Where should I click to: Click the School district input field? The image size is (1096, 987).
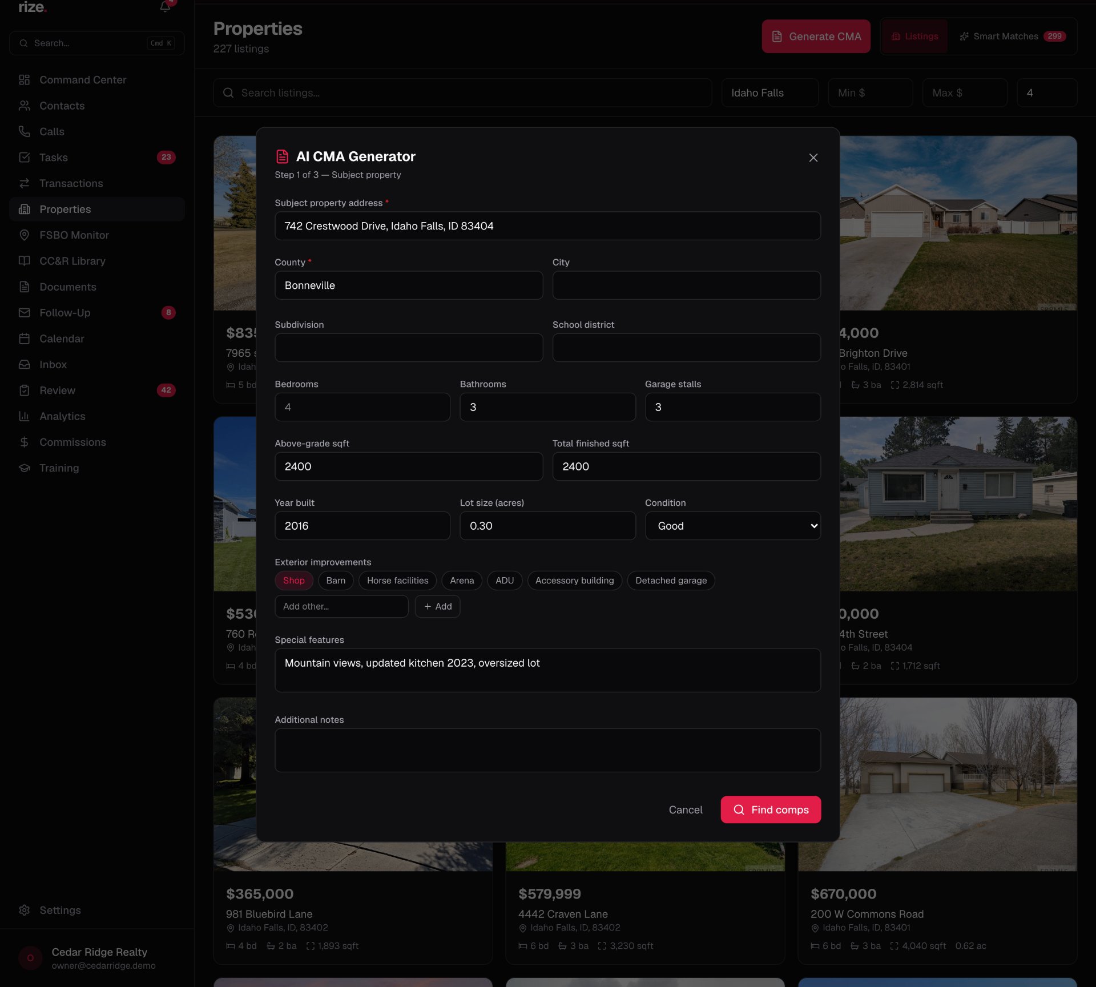687,348
